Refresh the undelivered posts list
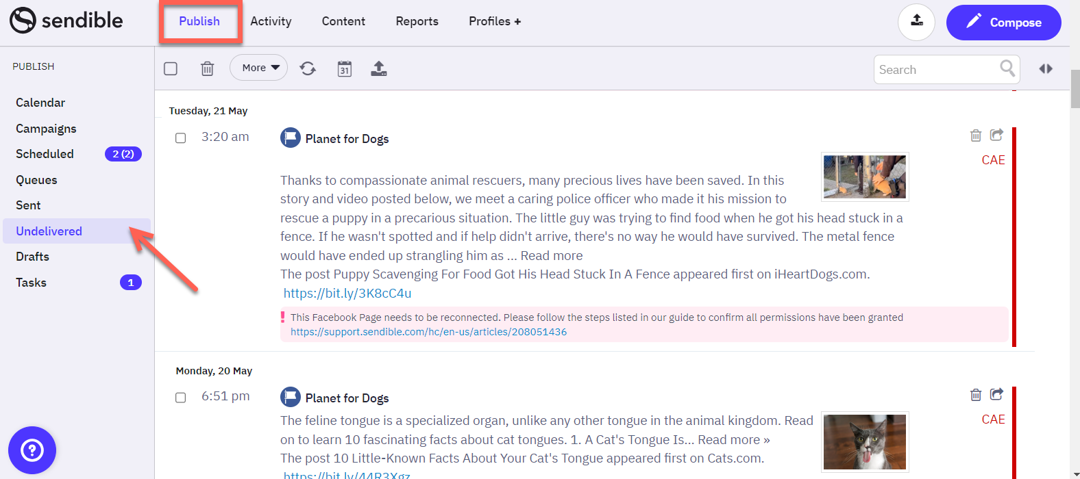This screenshot has height=479, width=1080. coord(308,68)
